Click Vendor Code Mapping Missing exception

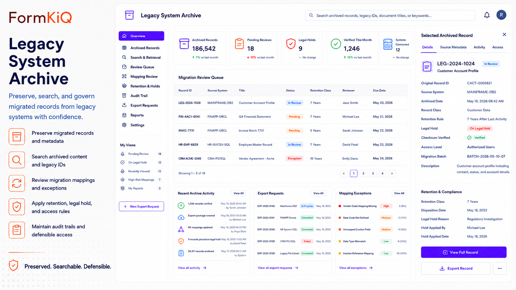pos(360,206)
